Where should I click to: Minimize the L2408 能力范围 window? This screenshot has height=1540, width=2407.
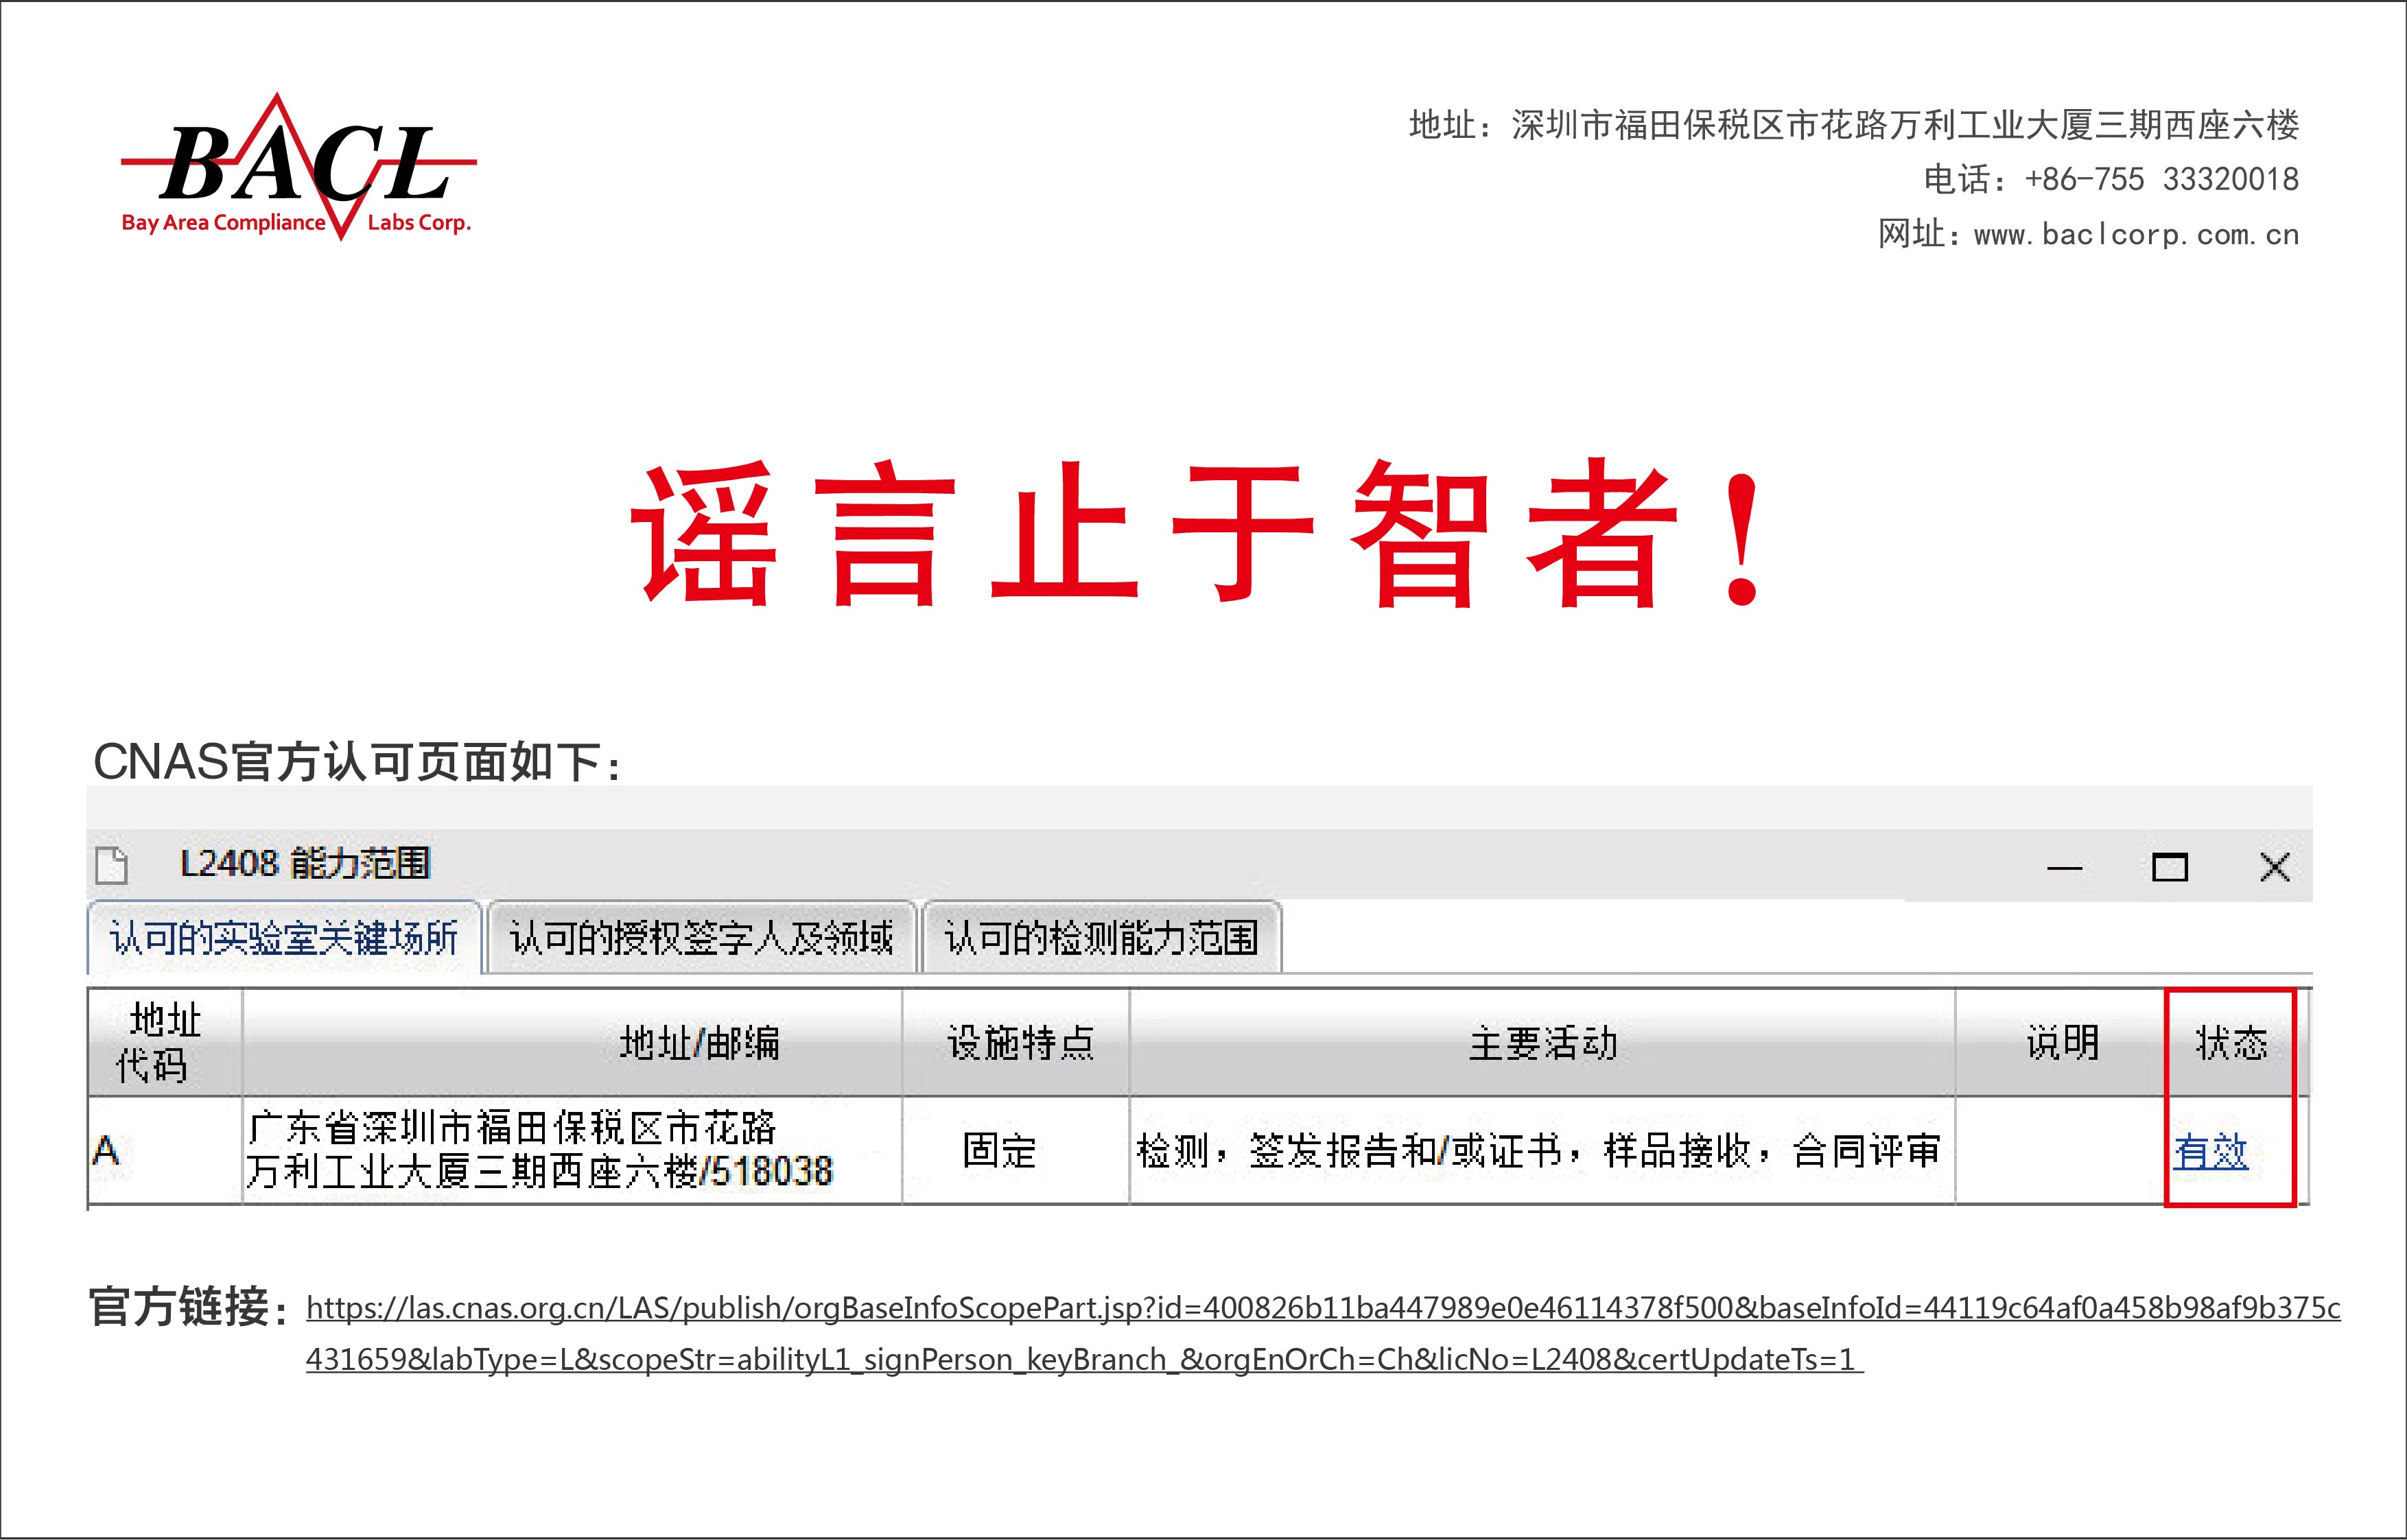[2064, 868]
